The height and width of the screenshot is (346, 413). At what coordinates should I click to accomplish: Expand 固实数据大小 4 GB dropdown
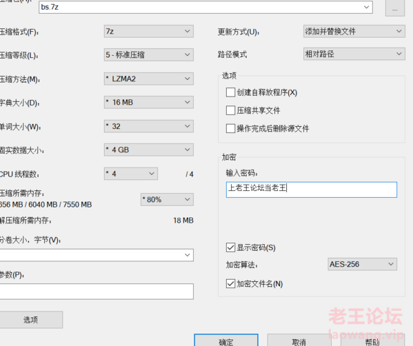click(x=148, y=150)
